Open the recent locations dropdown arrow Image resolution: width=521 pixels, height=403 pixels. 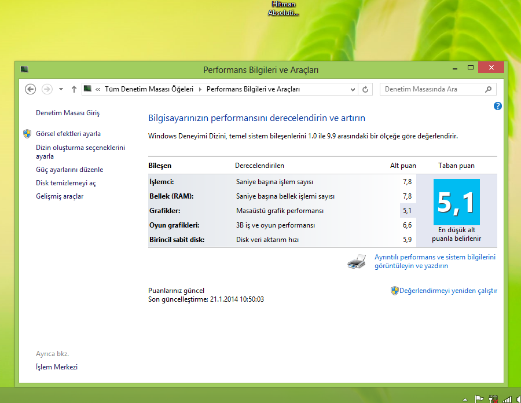(61, 89)
